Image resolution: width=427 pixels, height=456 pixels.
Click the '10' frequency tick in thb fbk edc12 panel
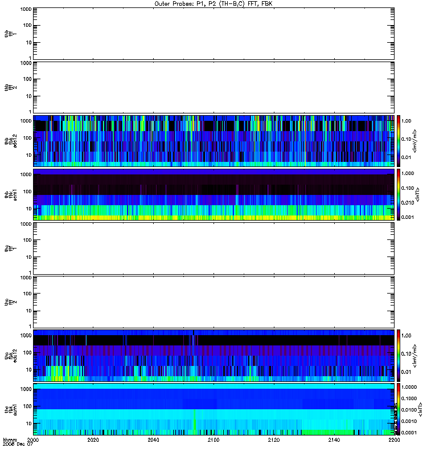[x=29, y=155]
